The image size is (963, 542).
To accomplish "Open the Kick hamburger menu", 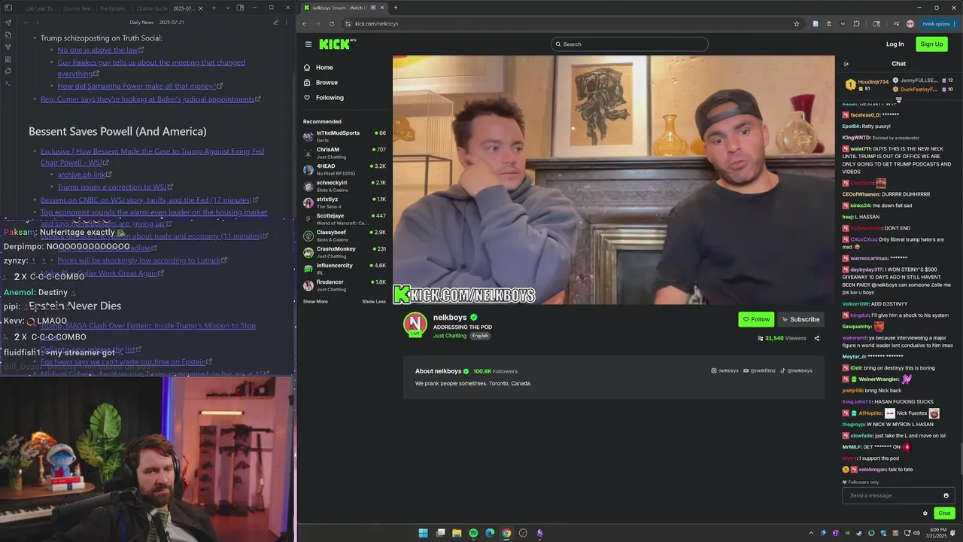I will (308, 44).
